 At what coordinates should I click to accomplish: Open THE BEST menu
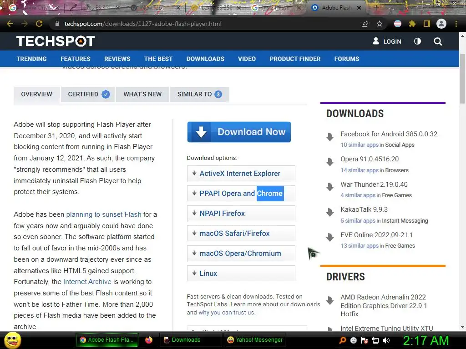click(x=158, y=59)
